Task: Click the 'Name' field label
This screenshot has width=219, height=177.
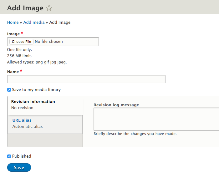Action: pyautogui.click(x=13, y=72)
